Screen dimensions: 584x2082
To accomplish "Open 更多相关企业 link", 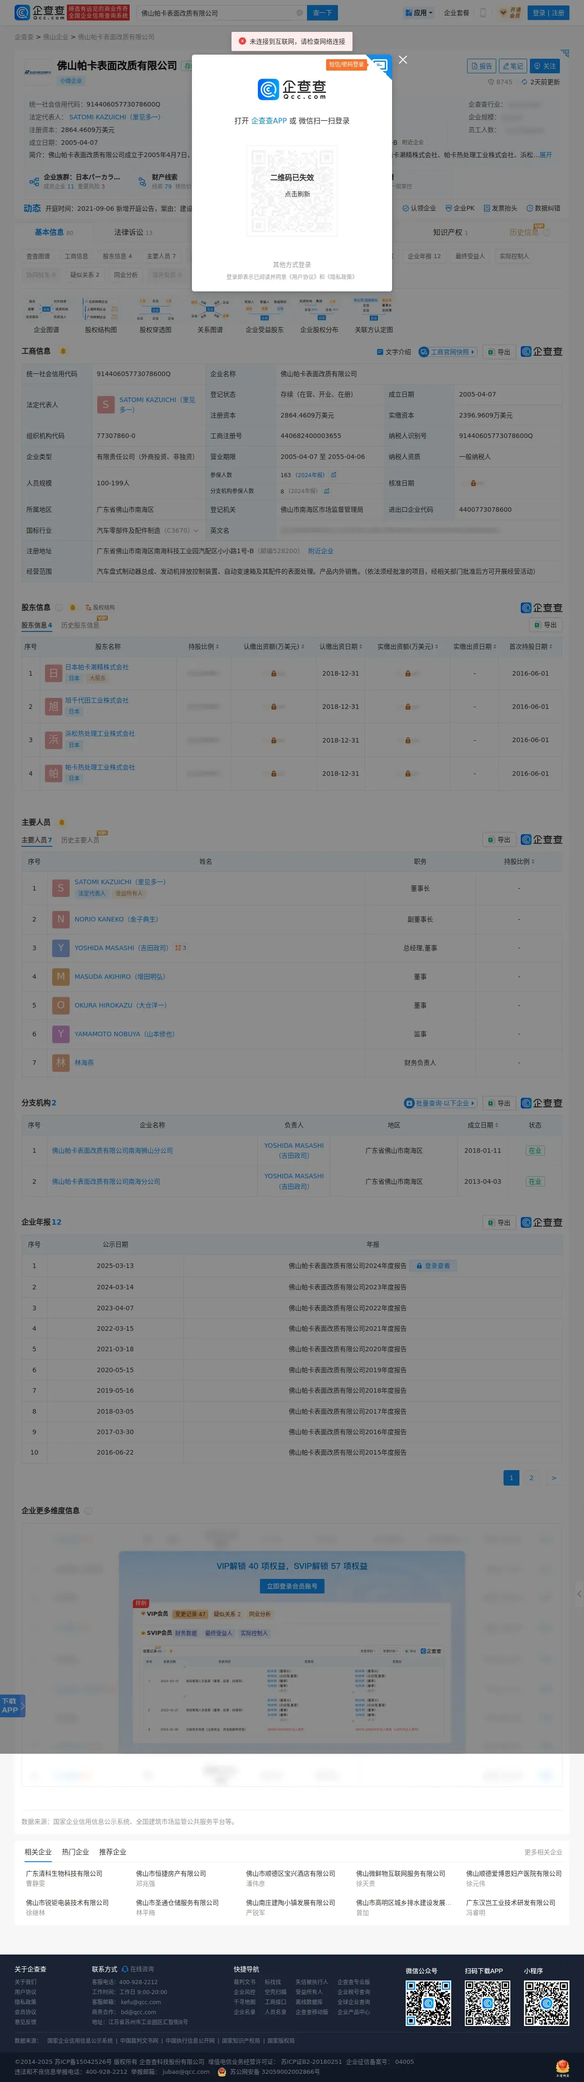I will point(543,1853).
